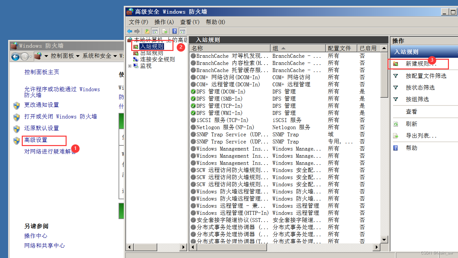Viewport: 458px width, 258px height.
Task: Click the 名称 column header
Action: pos(230,48)
